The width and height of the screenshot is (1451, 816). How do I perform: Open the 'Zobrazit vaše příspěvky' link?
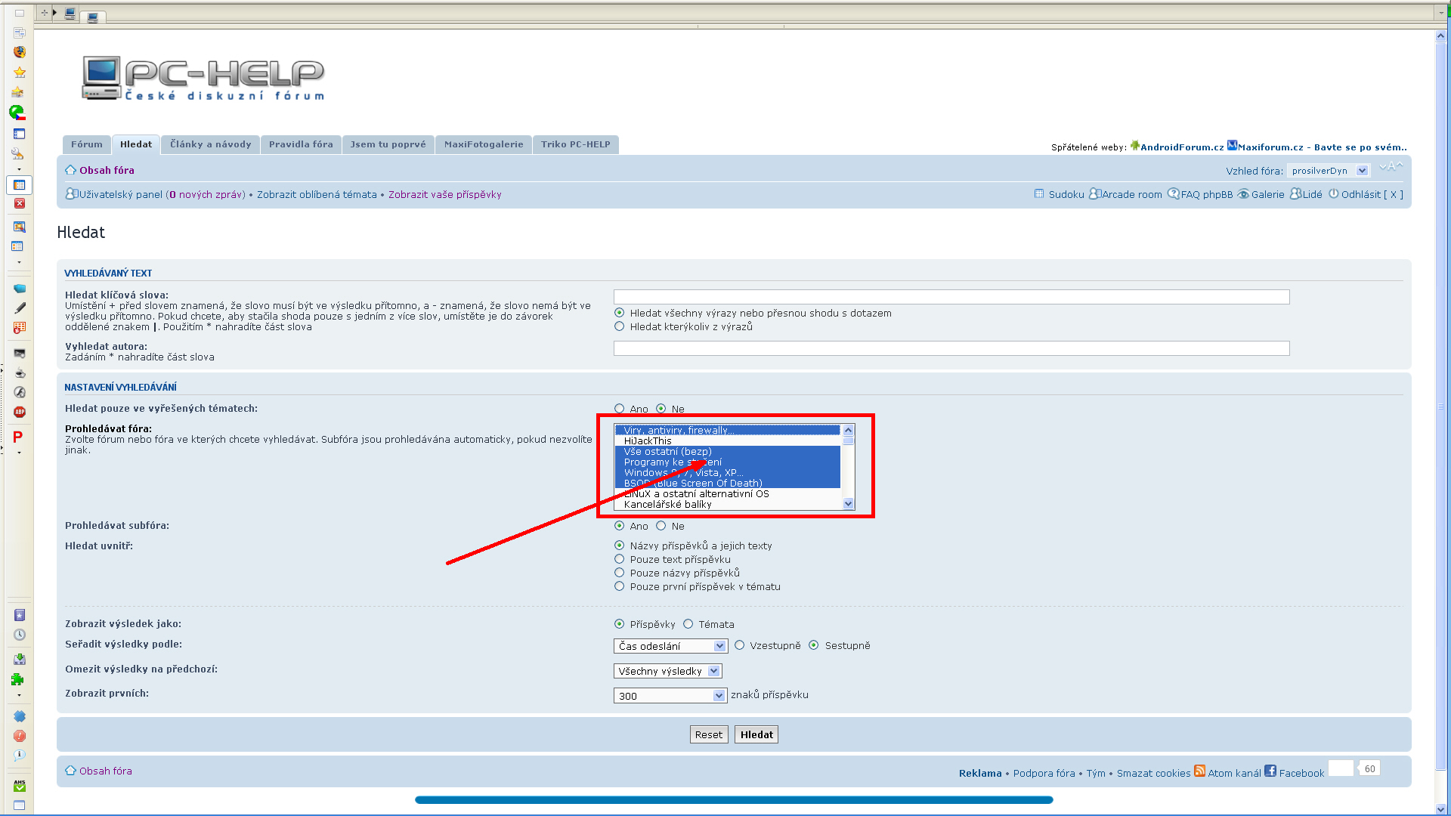(x=444, y=194)
